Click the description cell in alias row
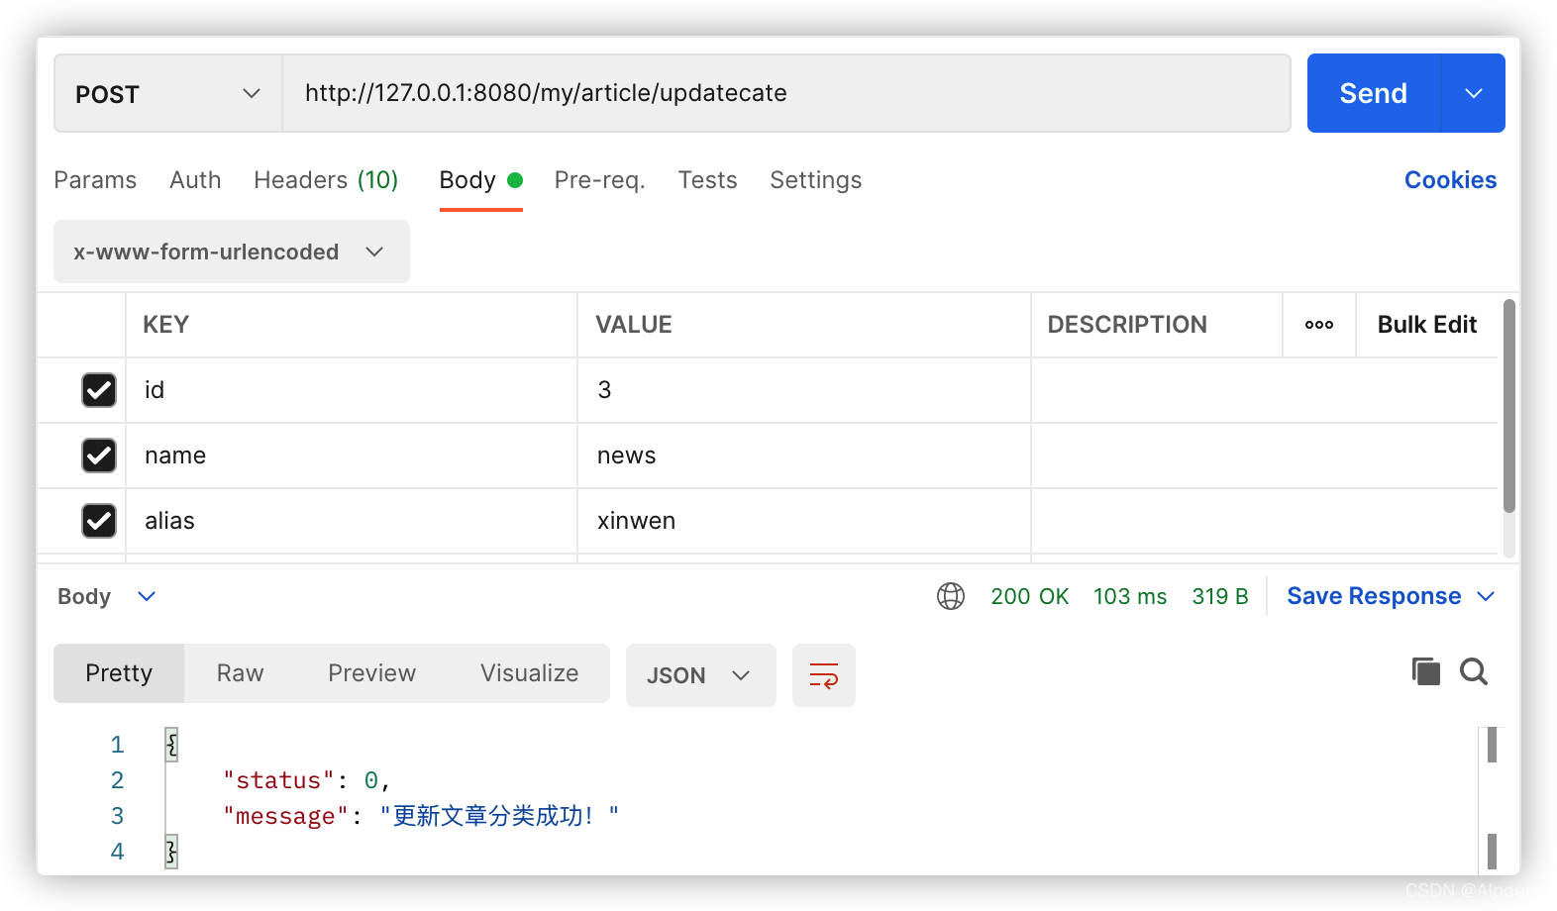1557x911 pixels. pyautogui.click(x=1265, y=521)
